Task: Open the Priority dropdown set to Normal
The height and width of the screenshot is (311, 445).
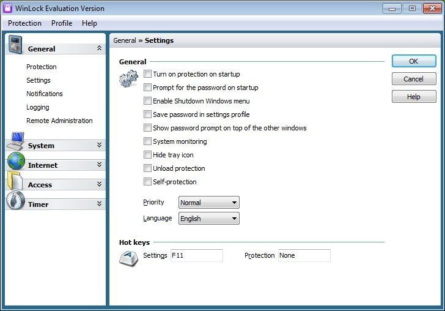Action: pyautogui.click(x=209, y=203)
